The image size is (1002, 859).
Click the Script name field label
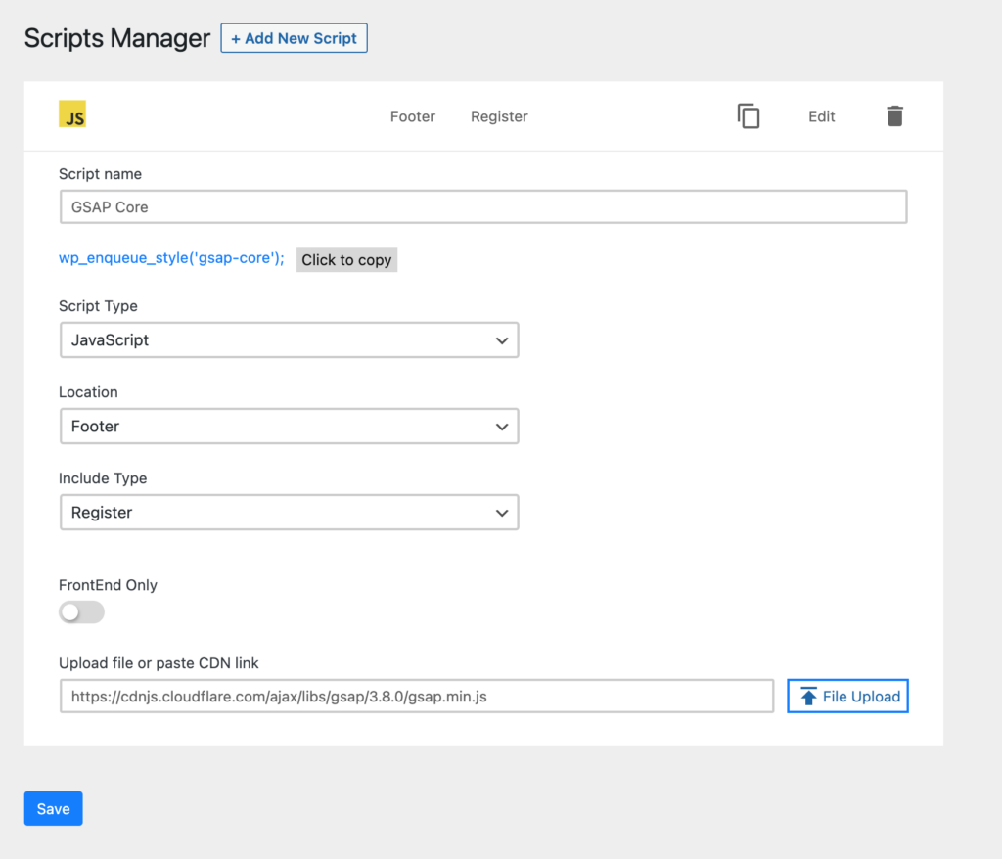(101, 174)
